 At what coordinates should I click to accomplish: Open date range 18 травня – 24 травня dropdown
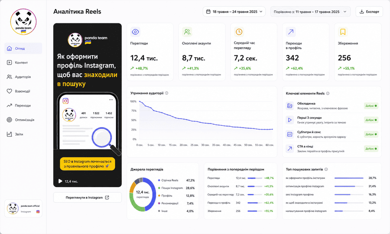[x=234, y=12]
